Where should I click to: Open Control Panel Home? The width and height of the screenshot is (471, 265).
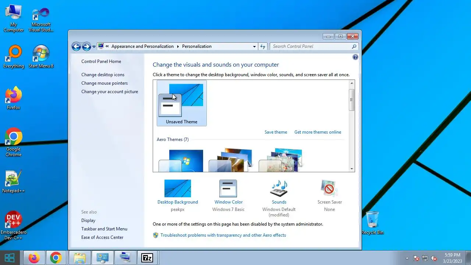coord(101,61)
